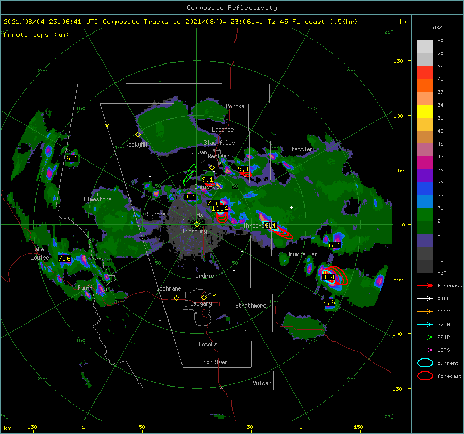Click the Ponoka city label
This screenshot has height=434, width=464.
pyautogui.click(x=235, y=106)
